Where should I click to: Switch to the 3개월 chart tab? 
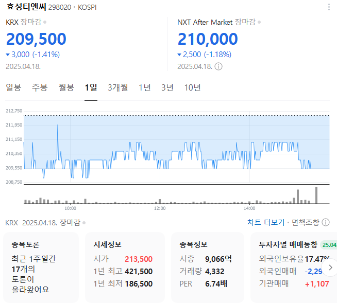118,87
